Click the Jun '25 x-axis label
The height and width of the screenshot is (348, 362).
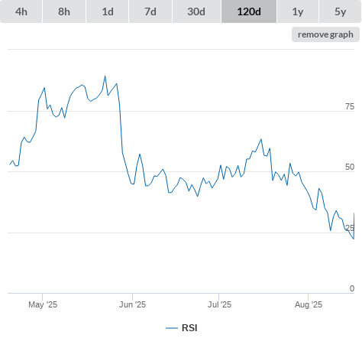pyautogui.click(x=132, y=304)
